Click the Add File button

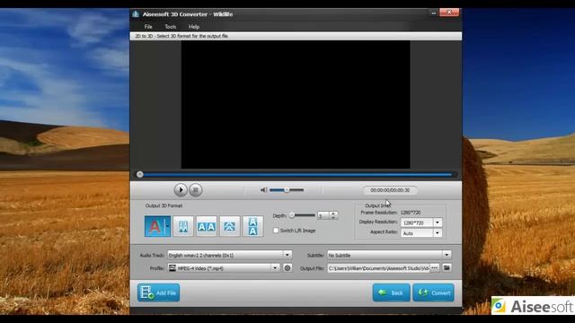[158, 292]
